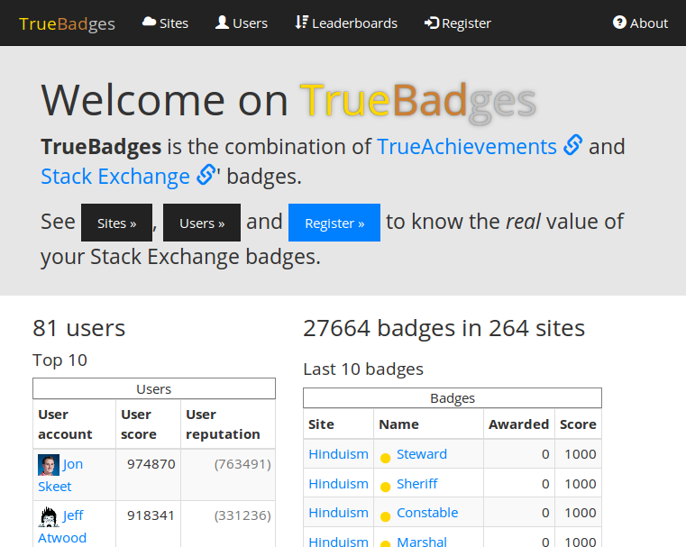
Task: Click the User reputation column header
Action: pyautogui.click(x=228, y=424)
